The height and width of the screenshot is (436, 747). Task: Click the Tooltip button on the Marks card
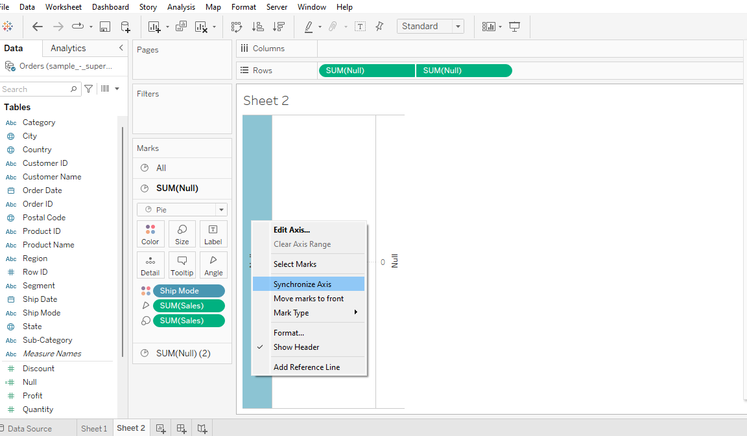182,265
